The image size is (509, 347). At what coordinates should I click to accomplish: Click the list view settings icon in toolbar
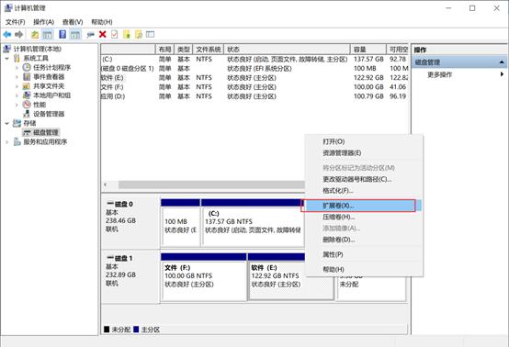[150, 34]
